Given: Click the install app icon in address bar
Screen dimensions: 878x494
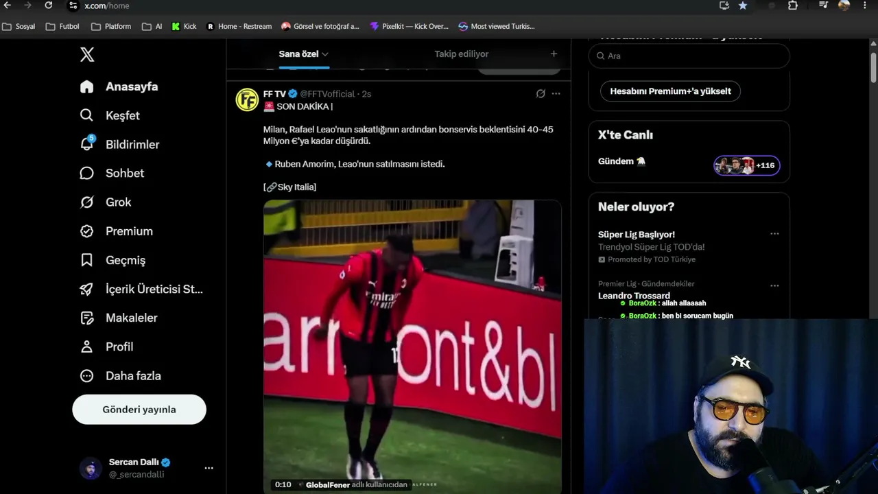Looking at the screenshot, I should pos(724,5).
